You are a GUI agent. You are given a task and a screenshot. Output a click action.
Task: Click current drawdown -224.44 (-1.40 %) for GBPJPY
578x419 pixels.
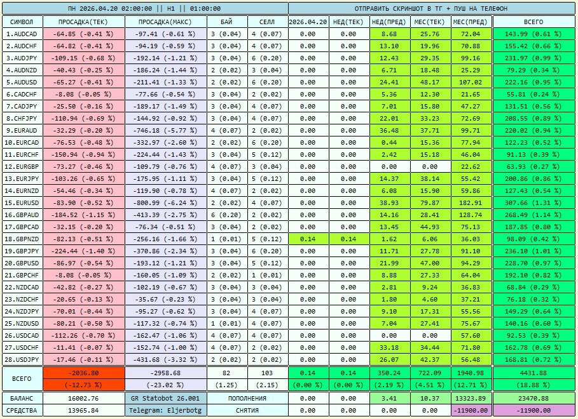point(84,251)
